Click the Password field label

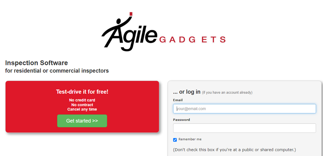pos(182,120)
